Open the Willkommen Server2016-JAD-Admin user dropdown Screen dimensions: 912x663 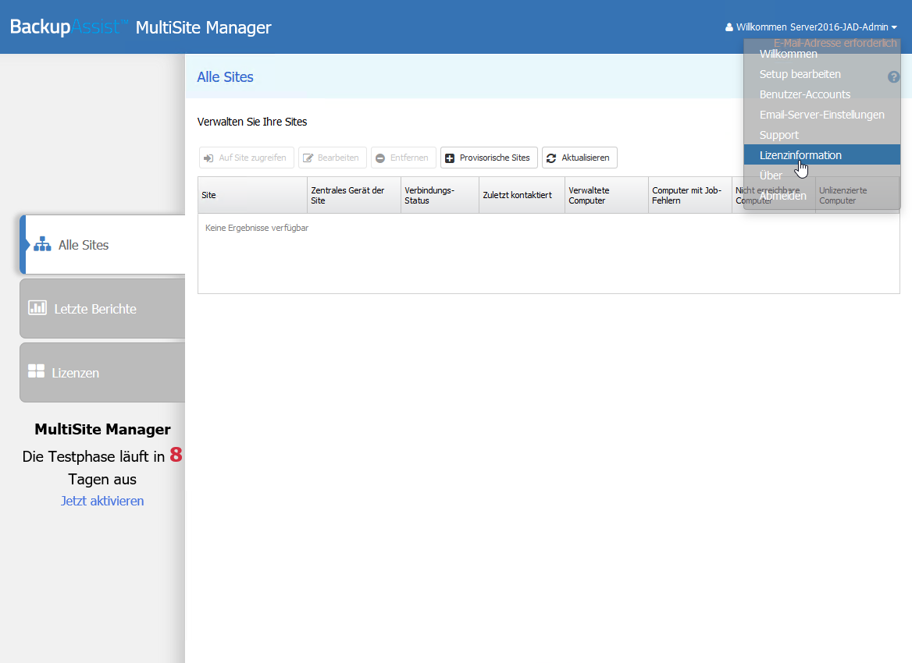point(810,27)
